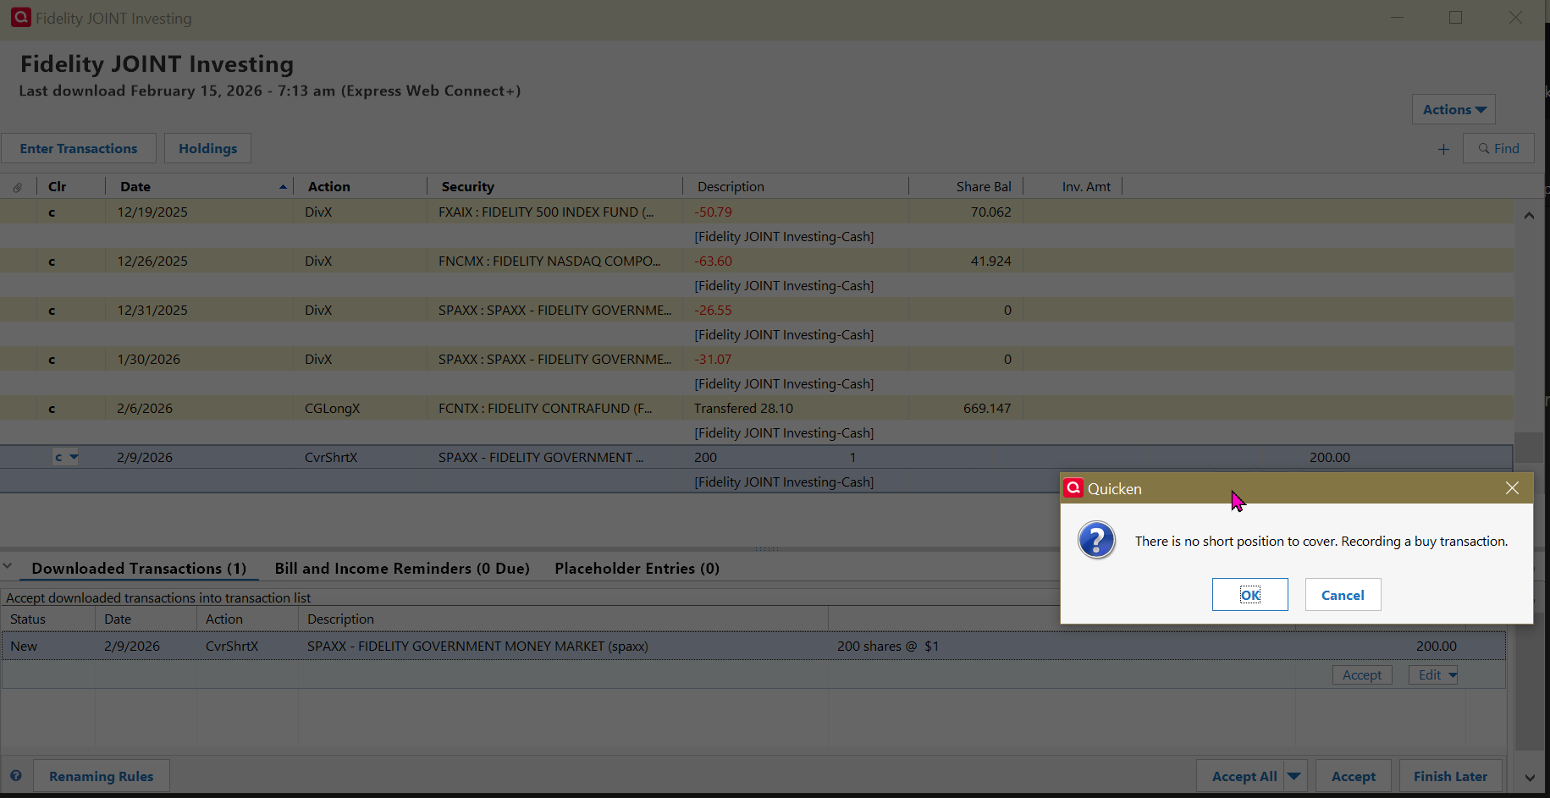Image resolution: width=1550 pixels, height=798 pixels.
Task: Click the blue question mark help icon near Renaming Rules
Action: (16, 775)
